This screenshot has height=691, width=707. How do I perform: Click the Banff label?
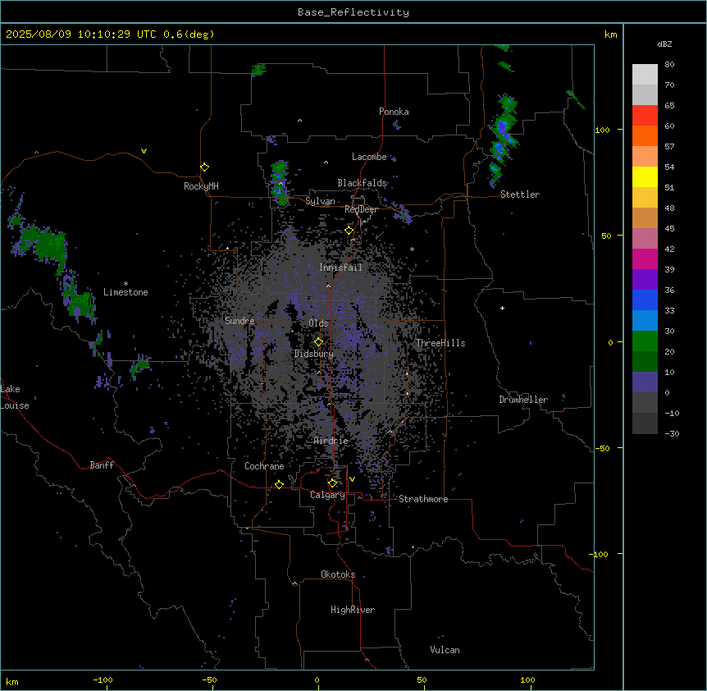[102, 465]
